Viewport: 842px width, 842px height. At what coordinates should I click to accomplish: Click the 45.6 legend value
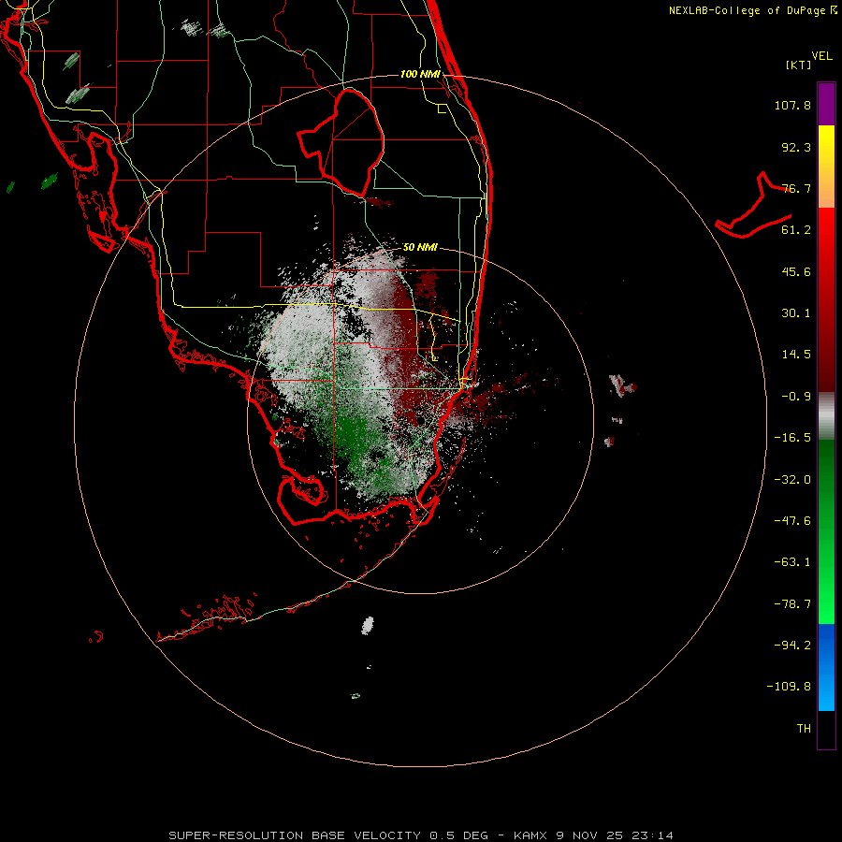796,271
